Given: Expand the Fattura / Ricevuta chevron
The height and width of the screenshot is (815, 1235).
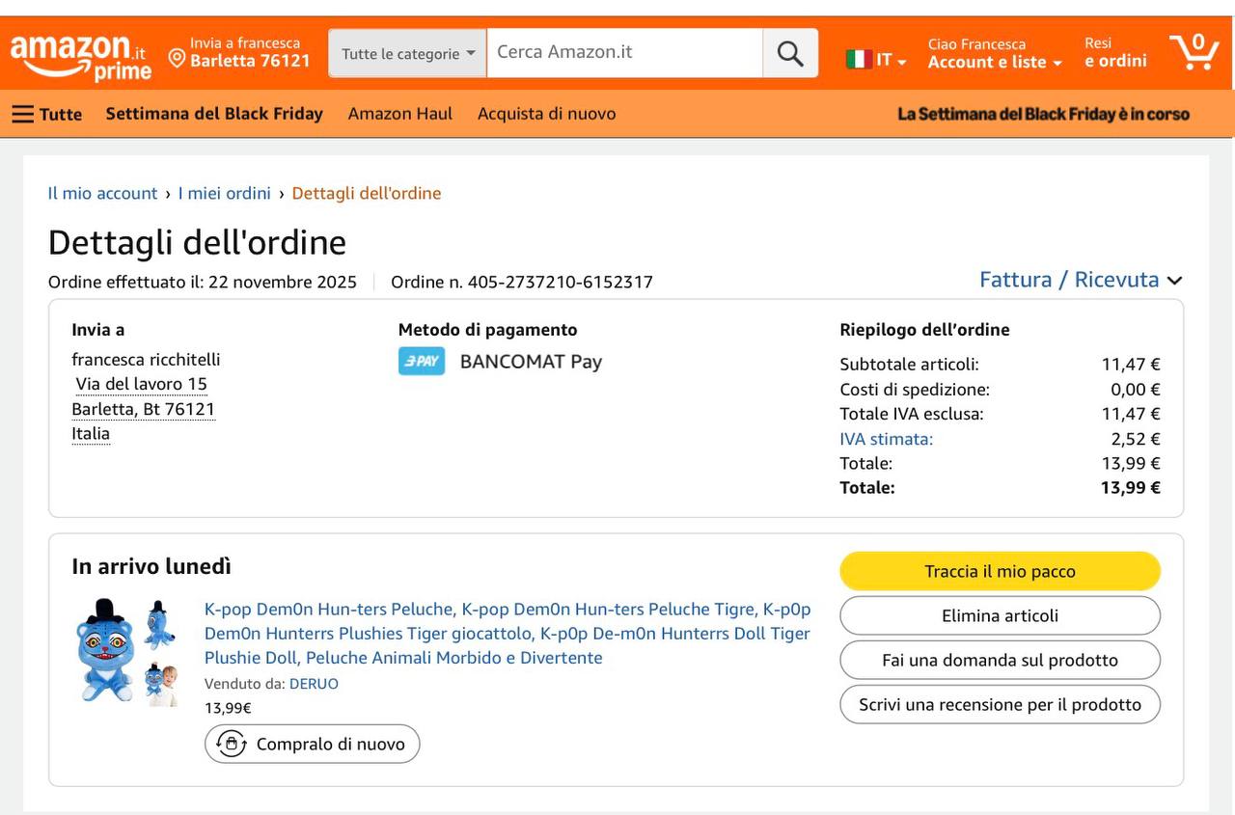Looking at the screenshot, I should click(x=1174, y=281).
